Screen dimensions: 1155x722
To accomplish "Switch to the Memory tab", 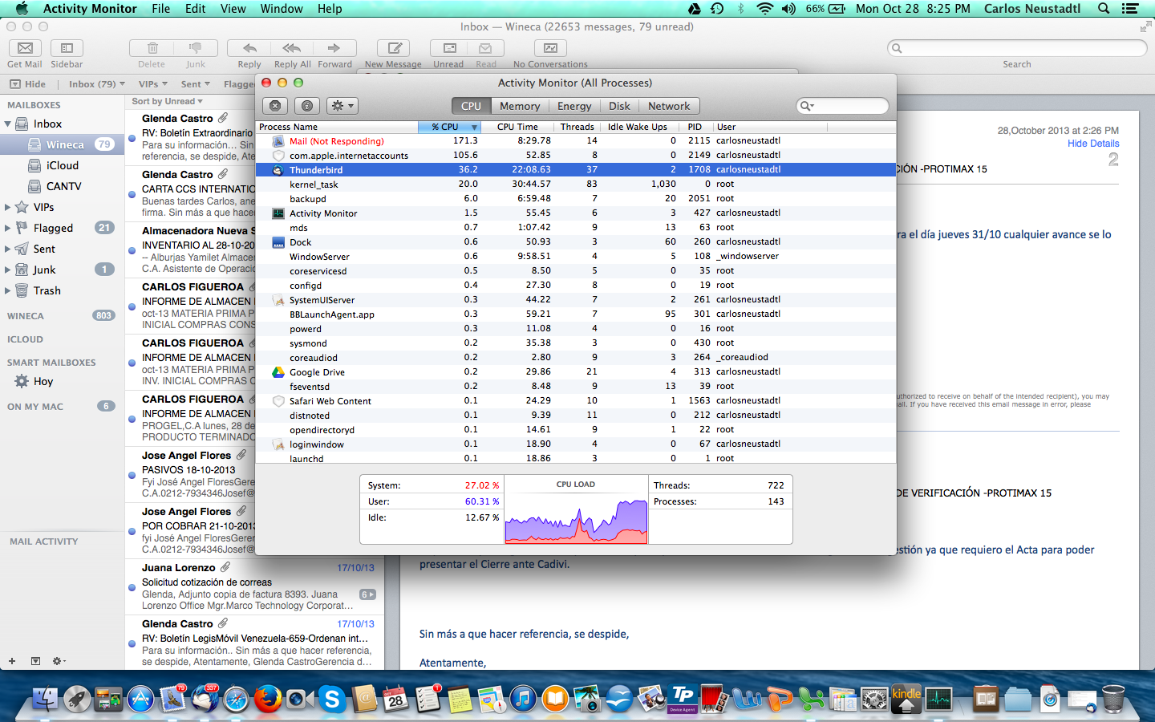I will (520, 106).
